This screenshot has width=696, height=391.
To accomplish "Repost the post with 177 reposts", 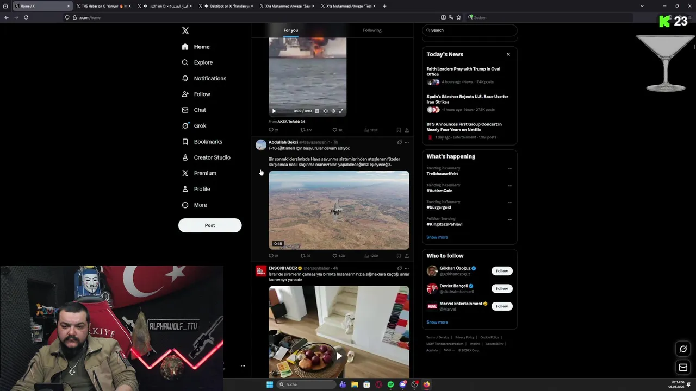I will (306, 130).
